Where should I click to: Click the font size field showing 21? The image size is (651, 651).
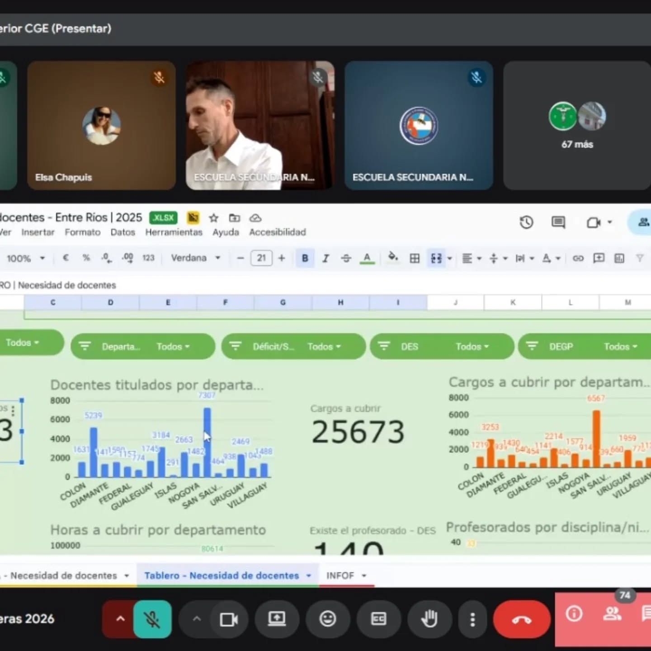261,258
